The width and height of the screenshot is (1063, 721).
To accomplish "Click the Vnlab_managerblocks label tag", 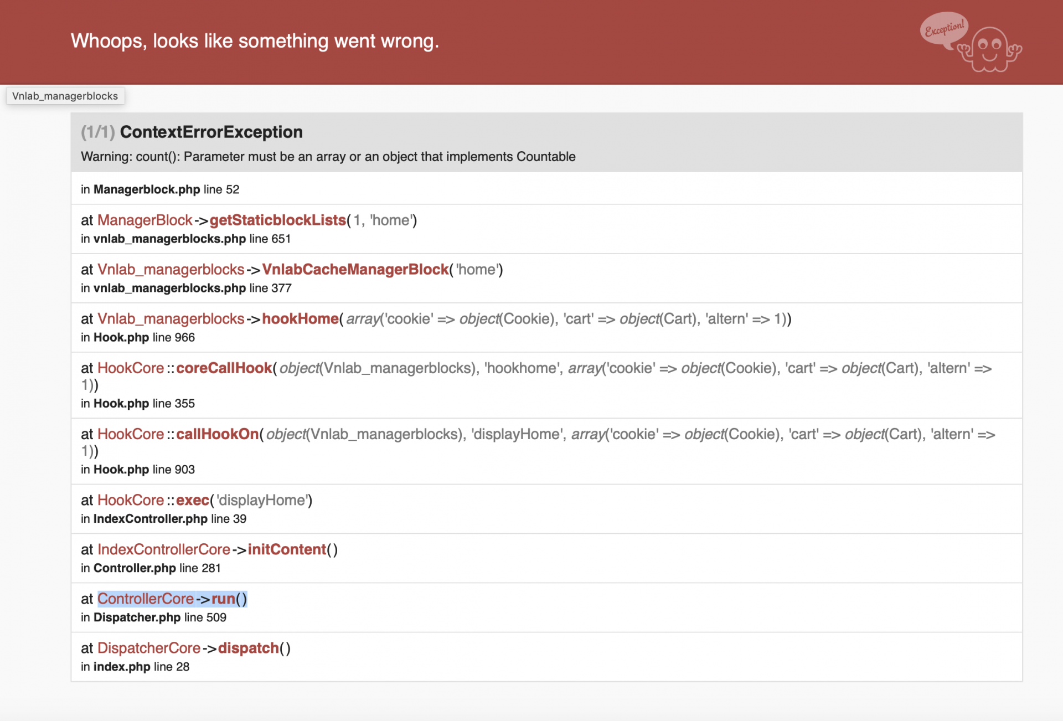I will coord(65,96).
